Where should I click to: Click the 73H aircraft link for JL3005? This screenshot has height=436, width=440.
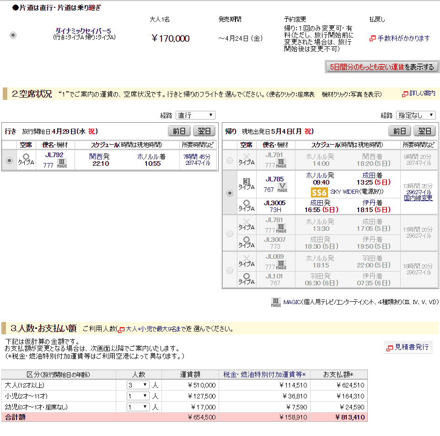point(275,210)
